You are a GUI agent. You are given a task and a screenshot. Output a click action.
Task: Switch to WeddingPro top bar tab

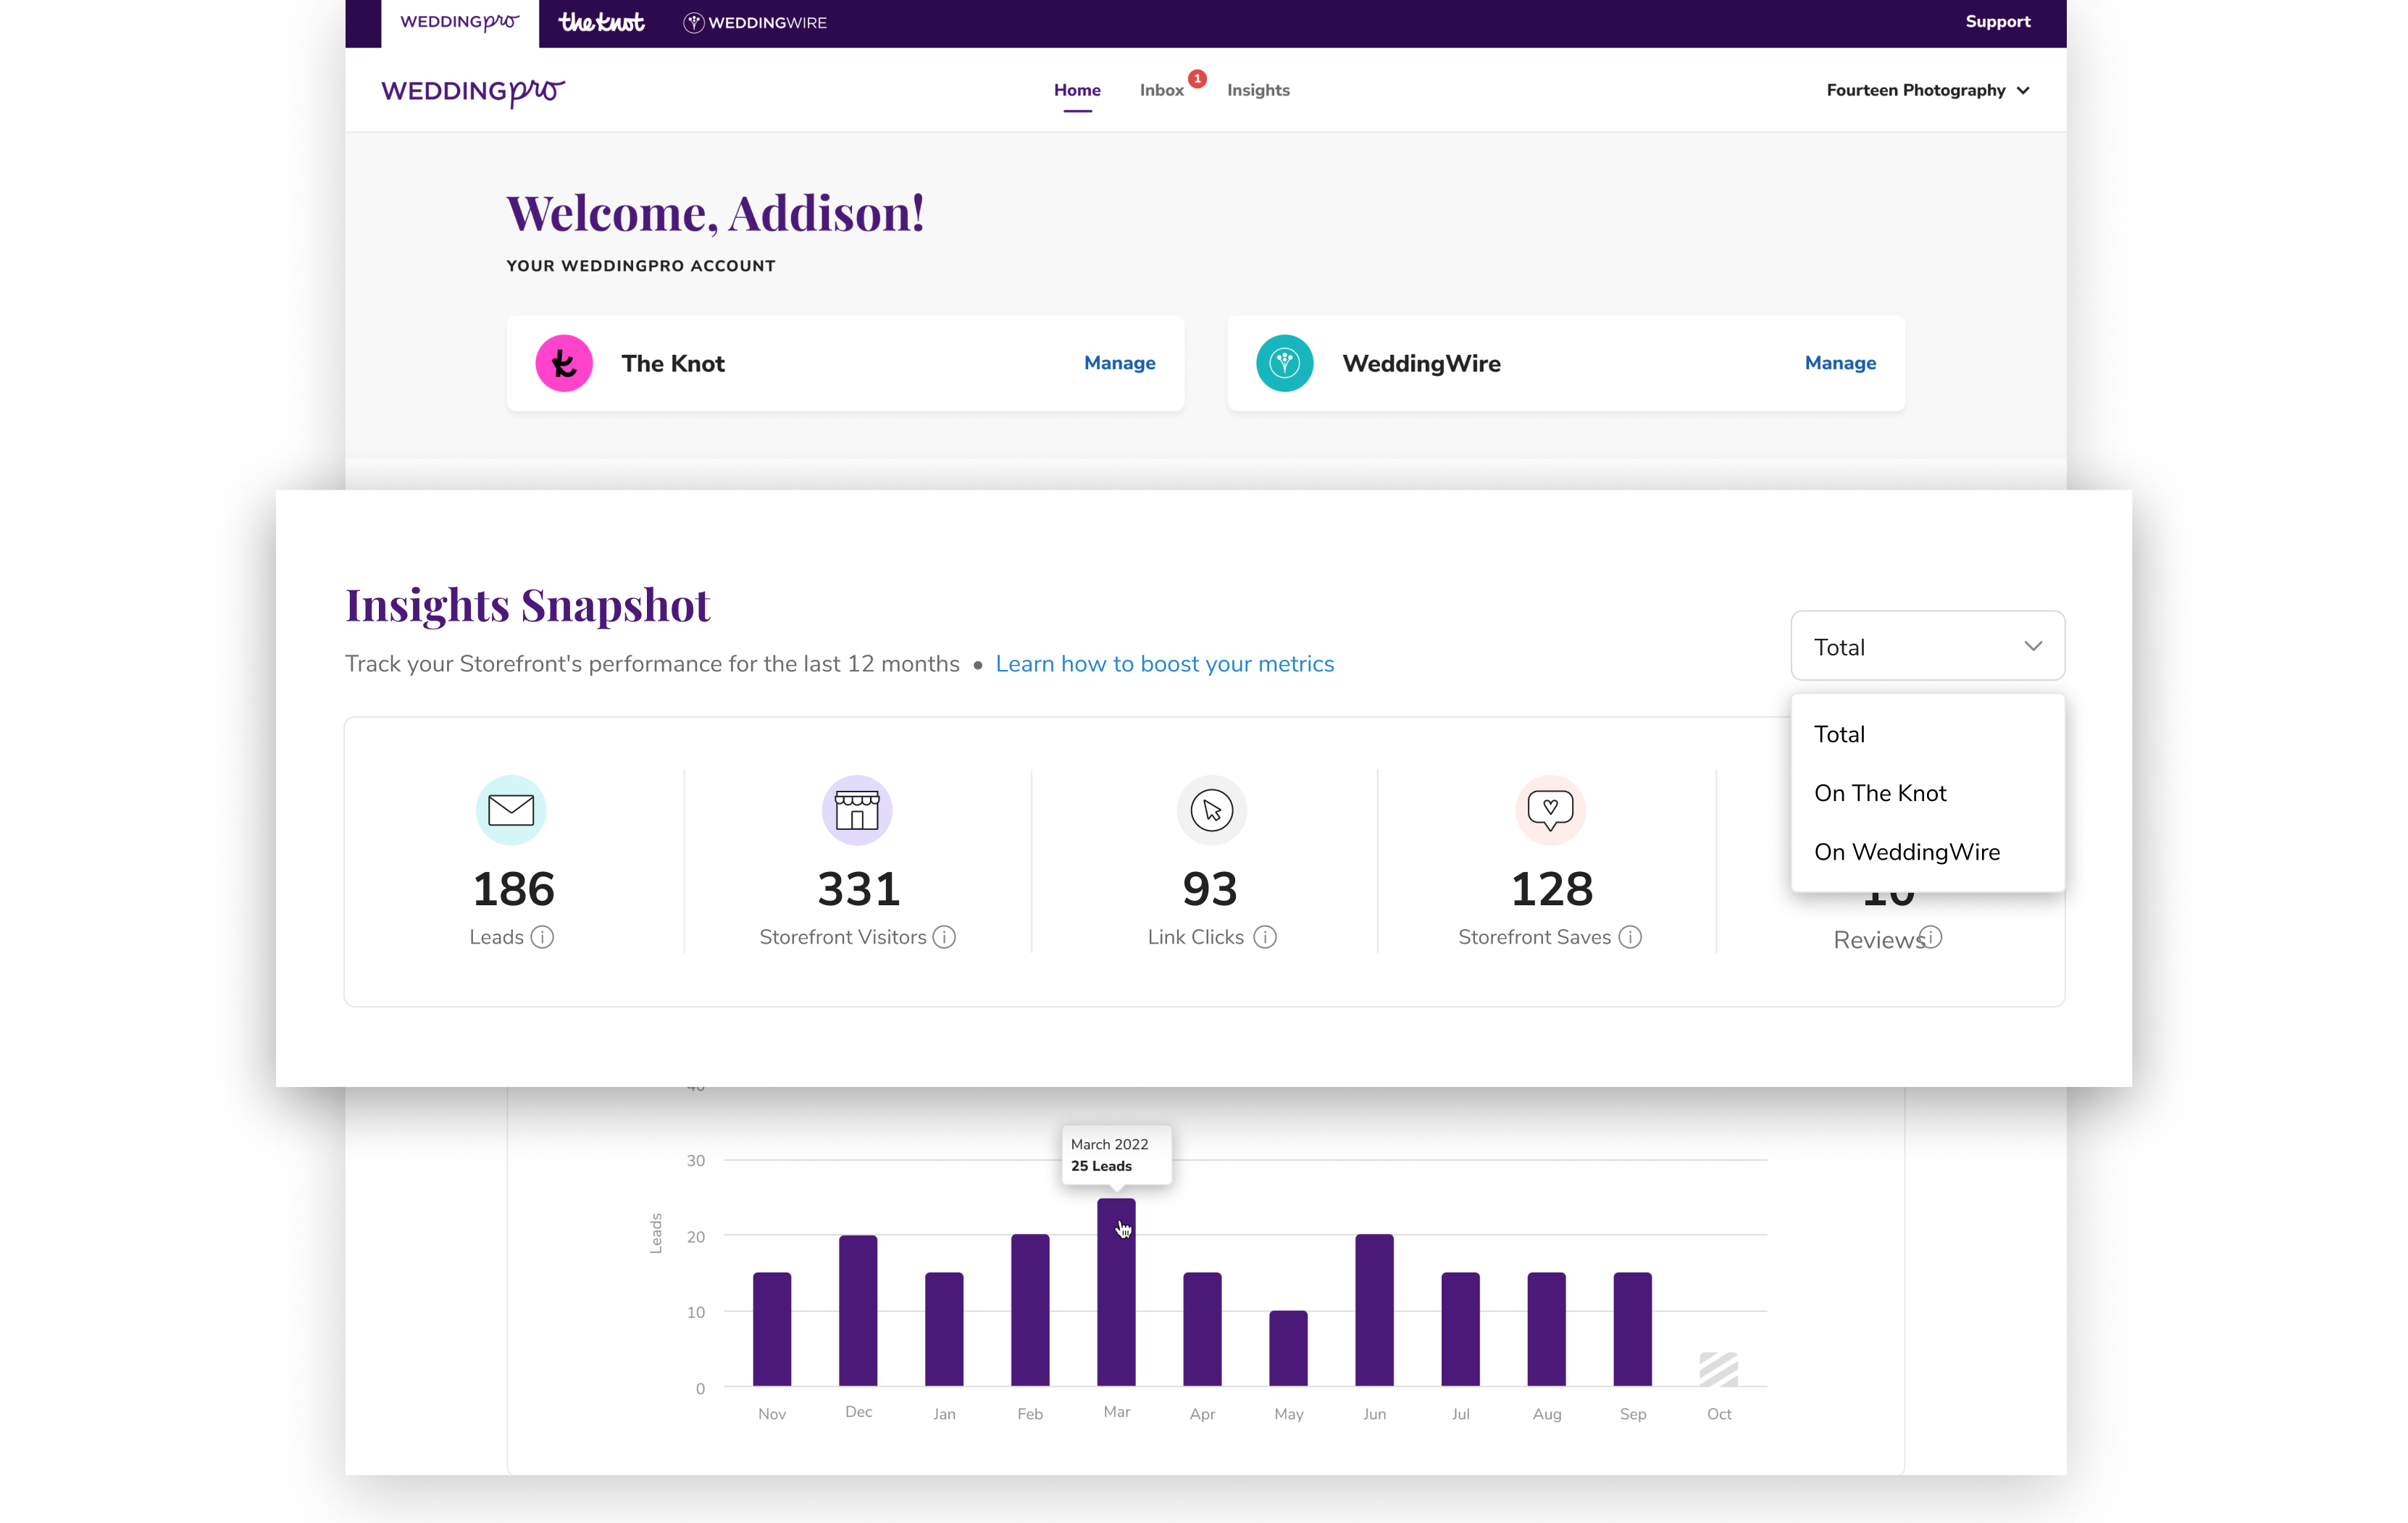[460, 23]
